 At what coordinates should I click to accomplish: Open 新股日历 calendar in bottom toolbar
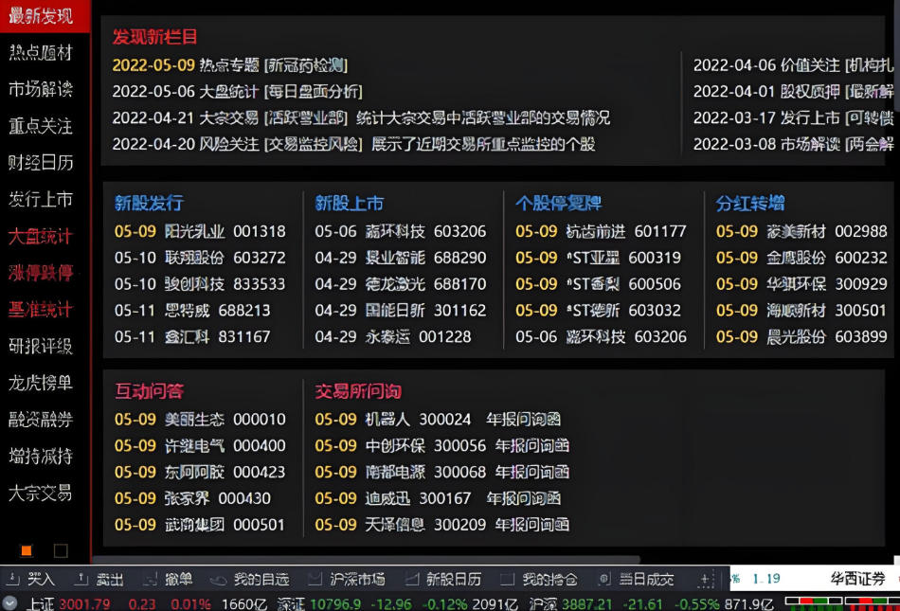coord(443,579)
